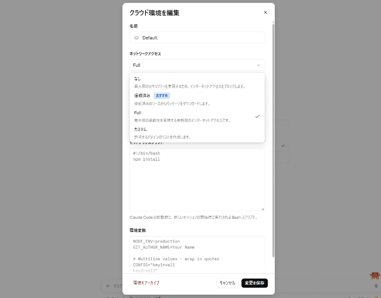Select the なし network access option
381x298 pixels.
(197, 82)
